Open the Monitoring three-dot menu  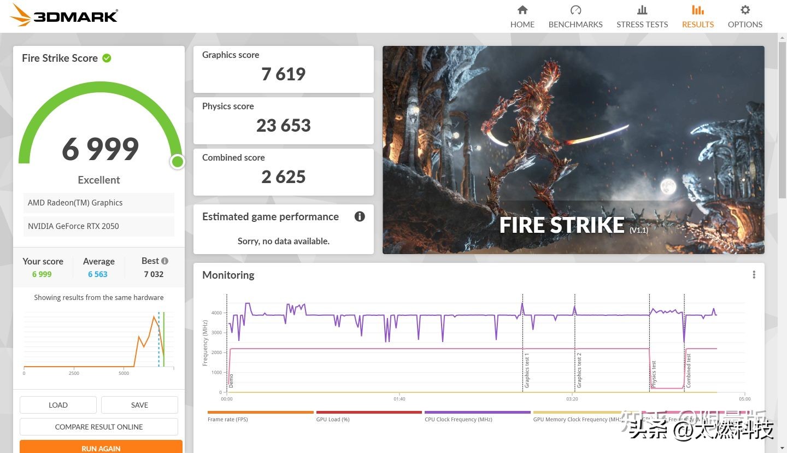pyautogui.click(x=754, y=275)
